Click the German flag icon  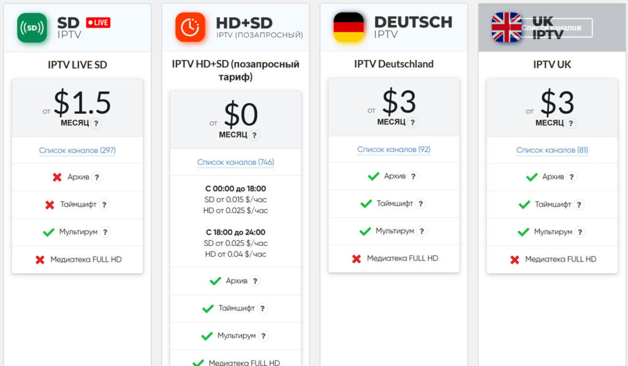pos(348,27)
